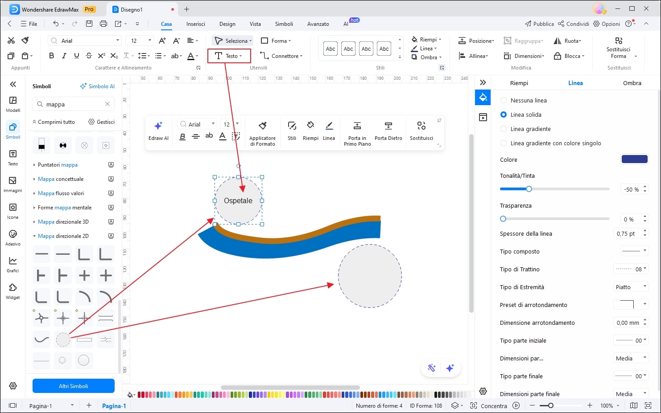The height and width of the screenshot is (413, 661).
Task: Click the Print icon
Action: tap(103, 24)
